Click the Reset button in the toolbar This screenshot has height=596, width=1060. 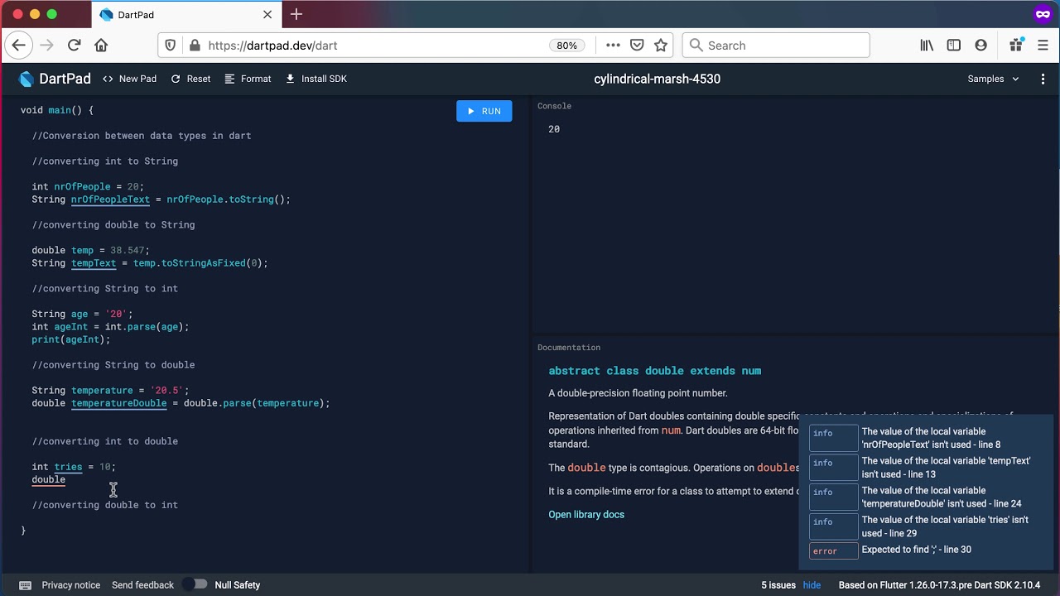pos(190,79)
